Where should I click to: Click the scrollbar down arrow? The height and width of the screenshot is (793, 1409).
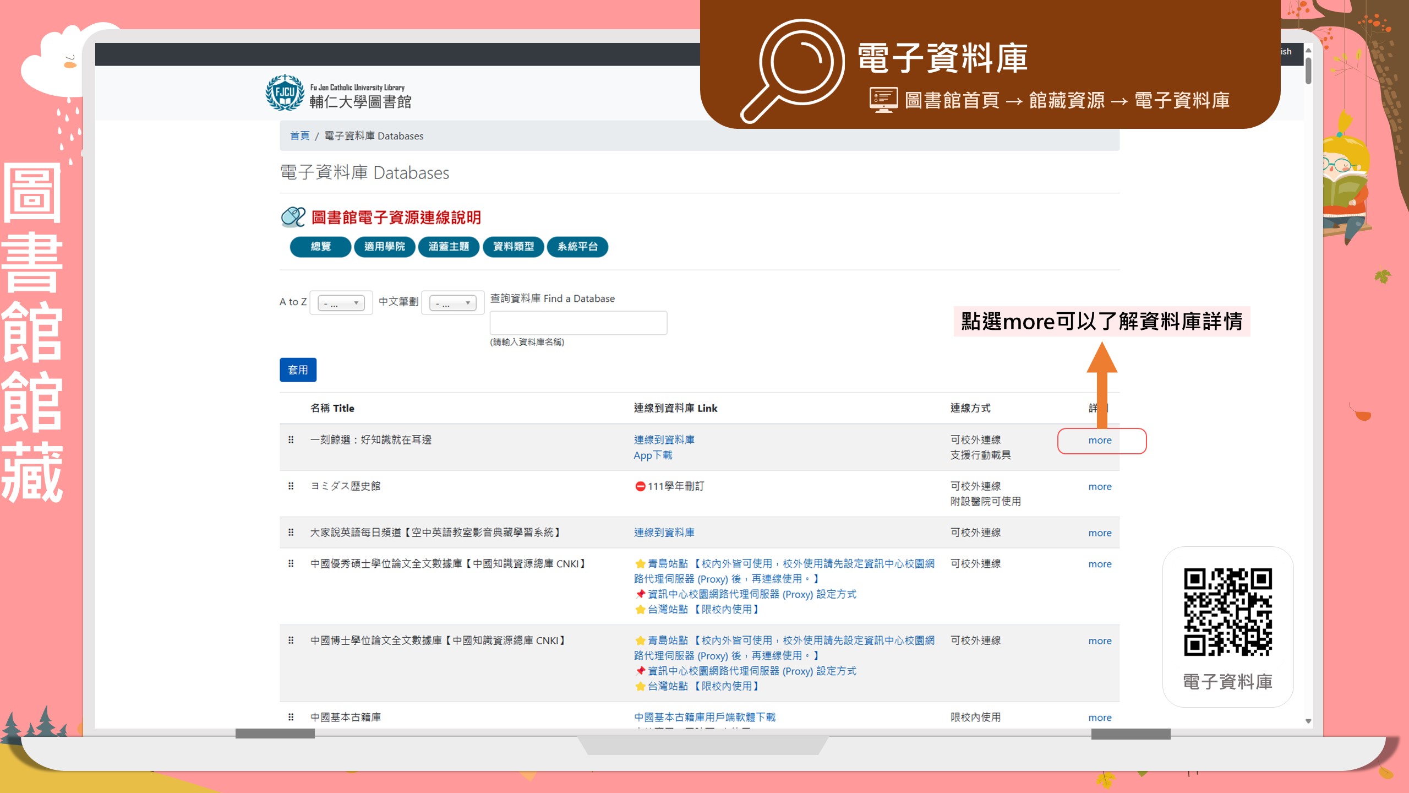[1308, 721]
